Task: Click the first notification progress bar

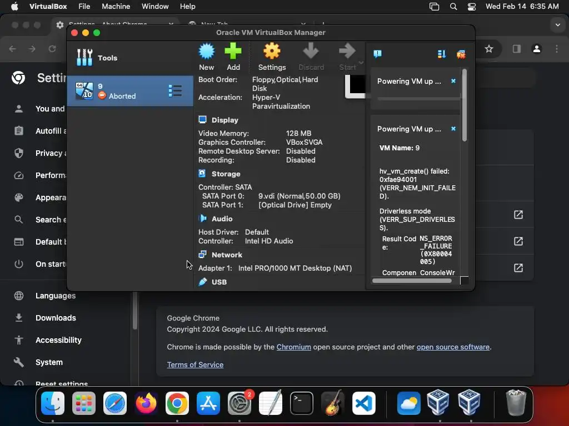Action: (x=418, y=98)
